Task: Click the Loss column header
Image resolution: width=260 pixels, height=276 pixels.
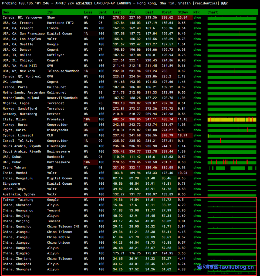Action: click(88, 12)
